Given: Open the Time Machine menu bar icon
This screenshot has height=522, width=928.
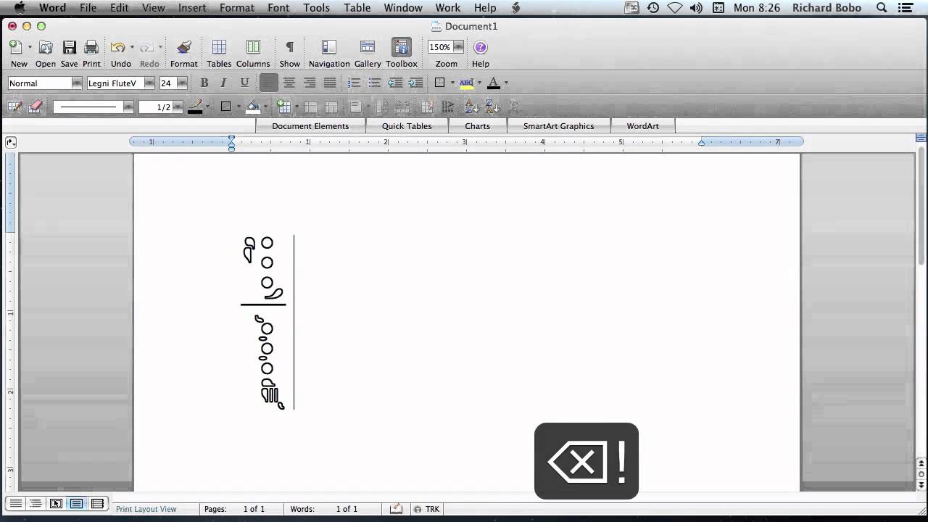Looking at the screenshot, I should pyautogui.click(x=653, y=8).
